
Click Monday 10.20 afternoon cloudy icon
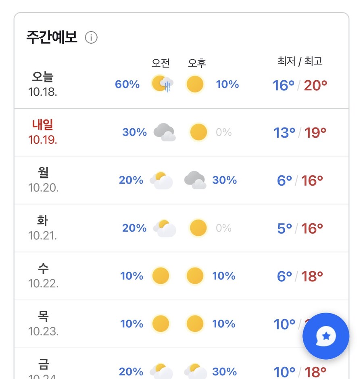[x=195, y=180]
